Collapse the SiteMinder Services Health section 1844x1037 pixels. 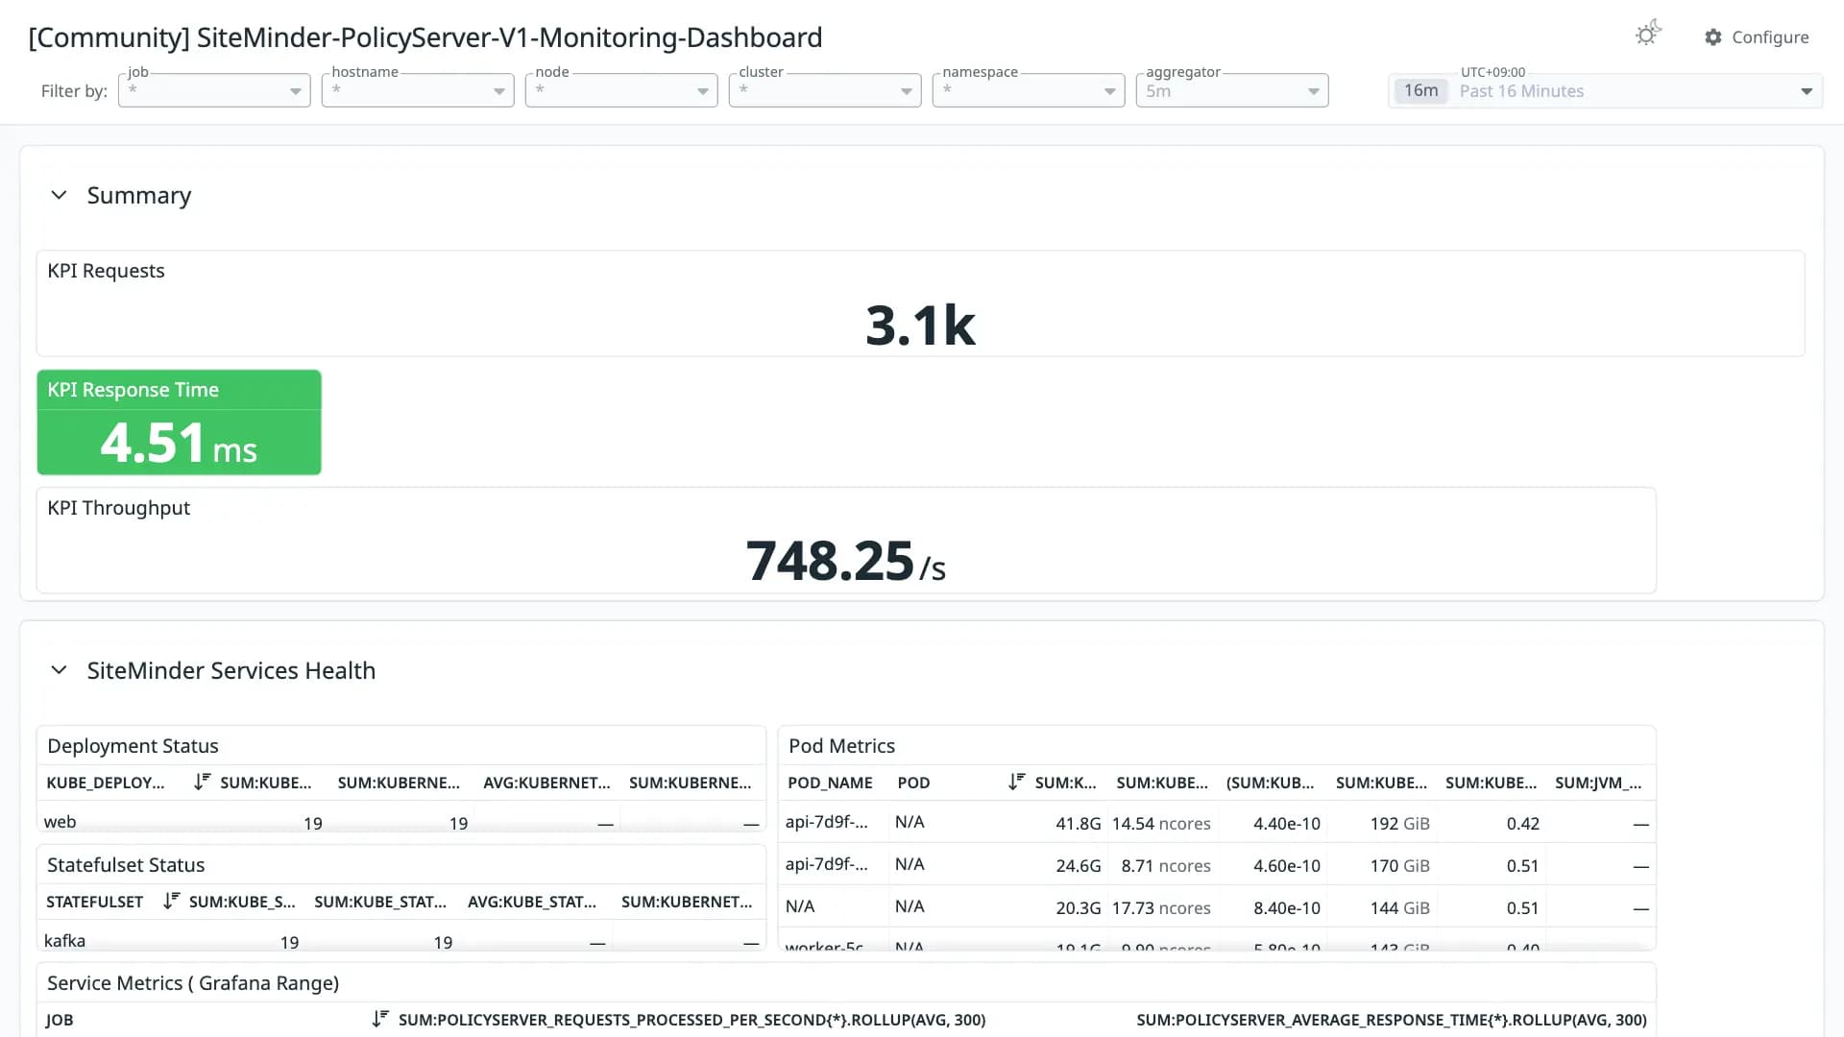(59, 670)
